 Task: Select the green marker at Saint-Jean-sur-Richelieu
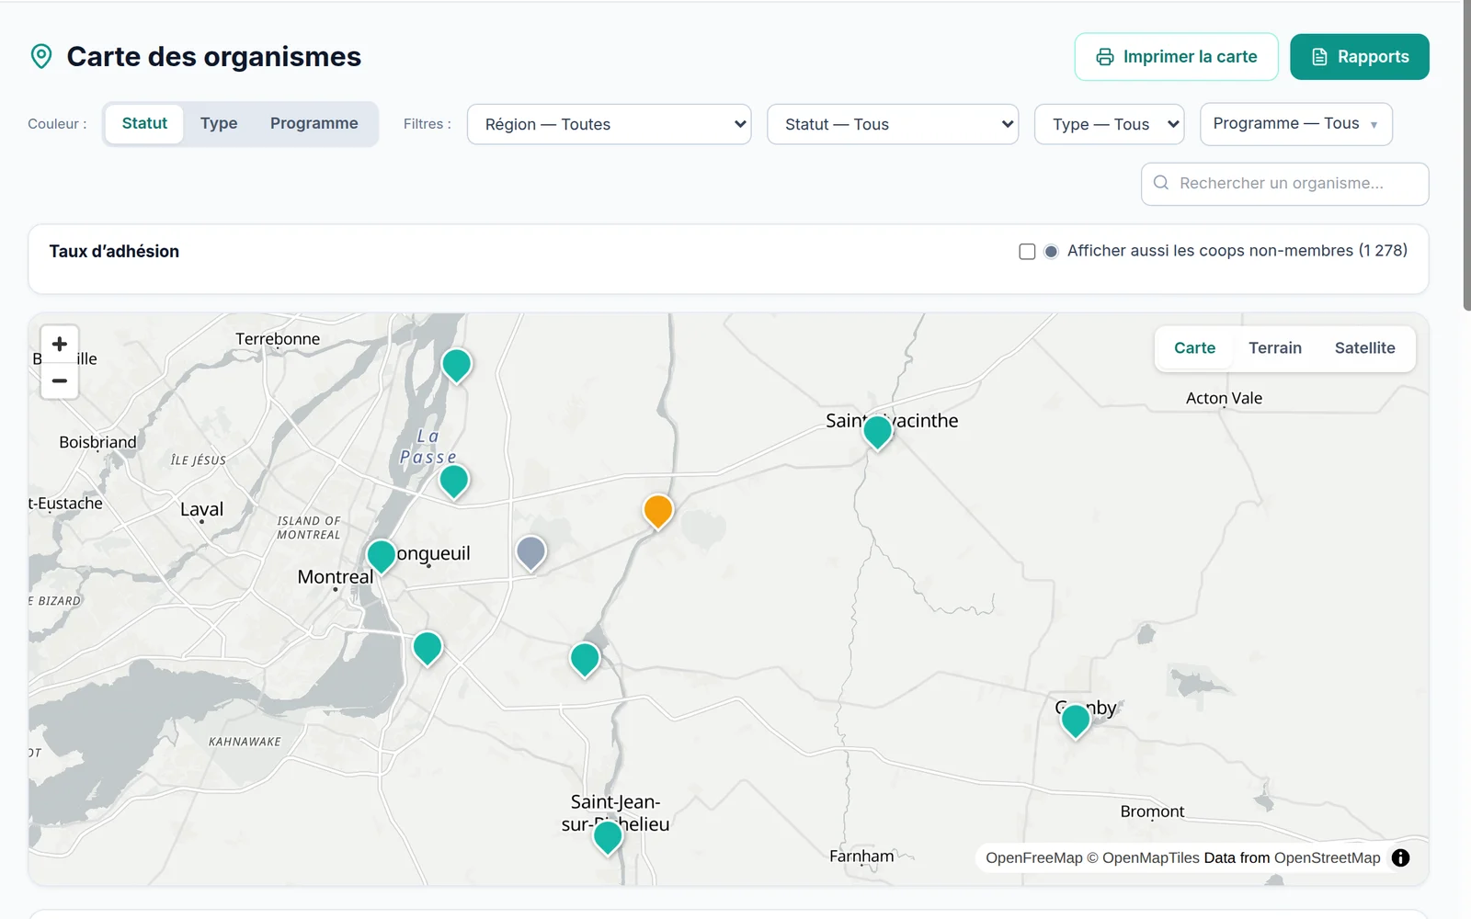[608, 837]
